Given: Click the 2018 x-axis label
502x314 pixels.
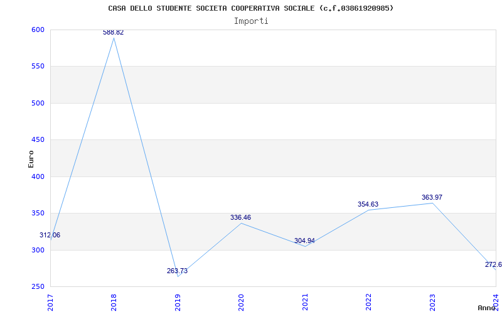Looking at the screenshot, I should (114, 302).
